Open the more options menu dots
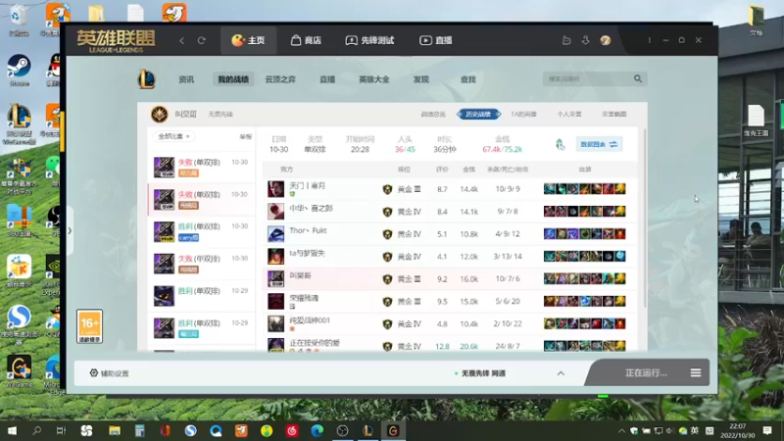This screenshot has height=441, width=784. pos(650,40)
